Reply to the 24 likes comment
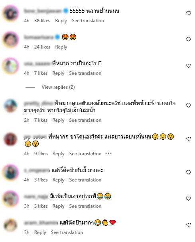195x242 pixels. pos(61,47)
